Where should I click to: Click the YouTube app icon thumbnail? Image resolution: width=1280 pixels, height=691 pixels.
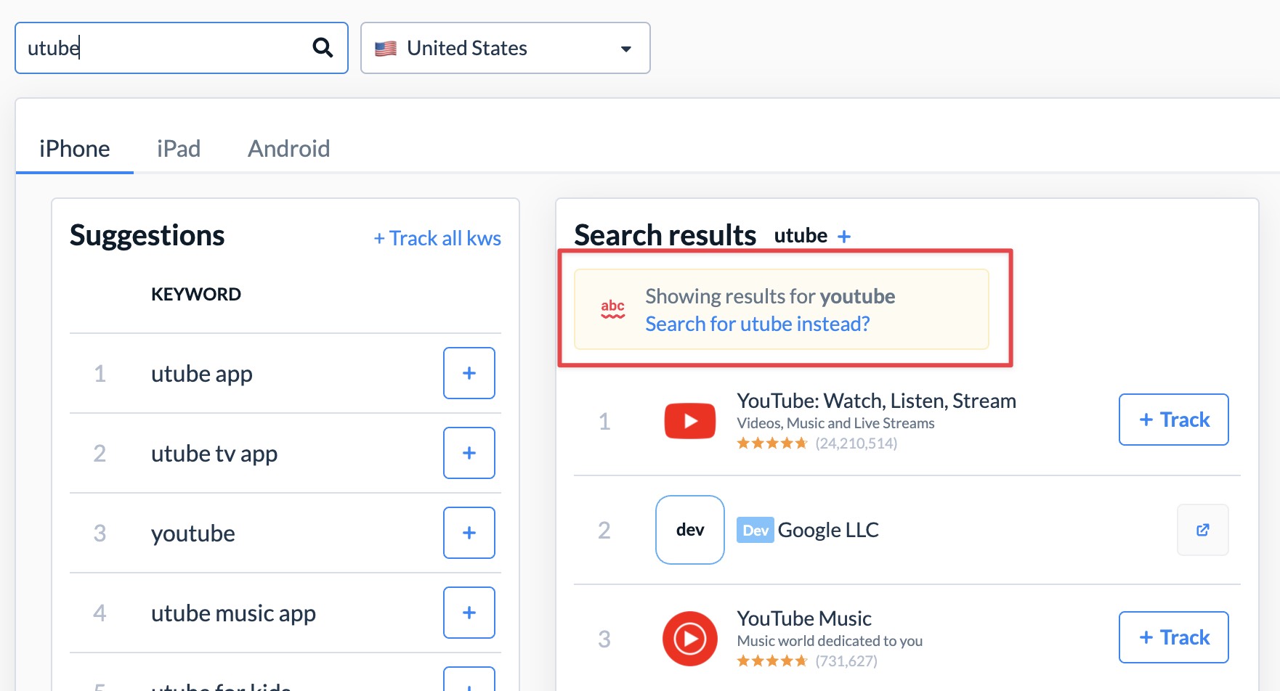(690, 421)
